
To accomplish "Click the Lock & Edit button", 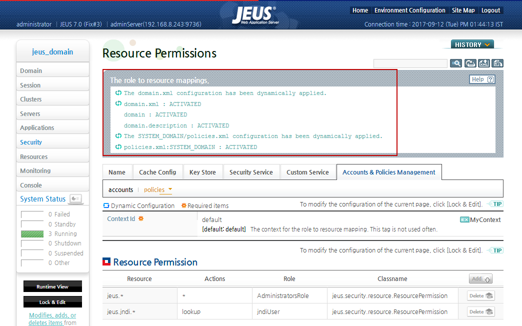I will (52, 302).
